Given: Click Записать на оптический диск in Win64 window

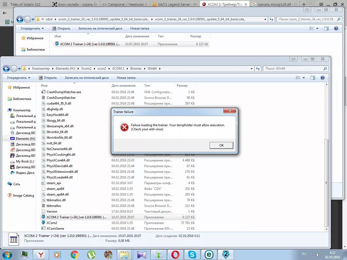Looking at the screenshot, I should (x=87, y=78).
